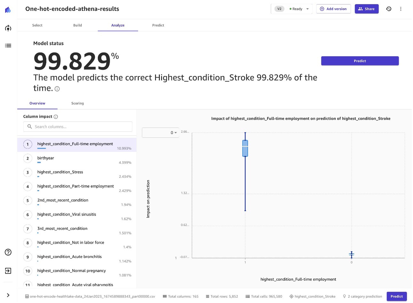Select the Scoring sub-tab
The width and height of the screenshot is (413, 303).
click(77, 103)
